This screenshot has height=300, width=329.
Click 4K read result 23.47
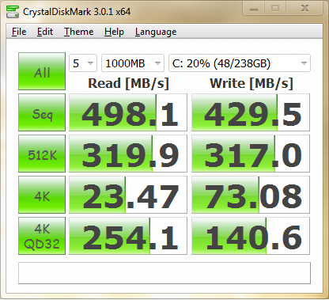pyautogui.click(x=128, y=195)
